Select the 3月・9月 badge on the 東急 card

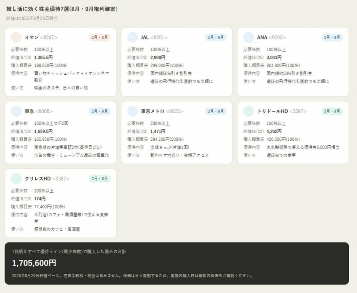click(x=99, y=111)
